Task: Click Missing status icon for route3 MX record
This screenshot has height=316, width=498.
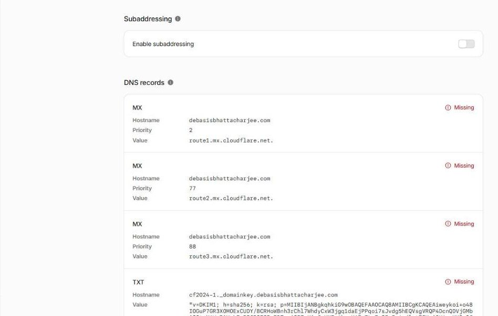Action: tap(448, 224)
